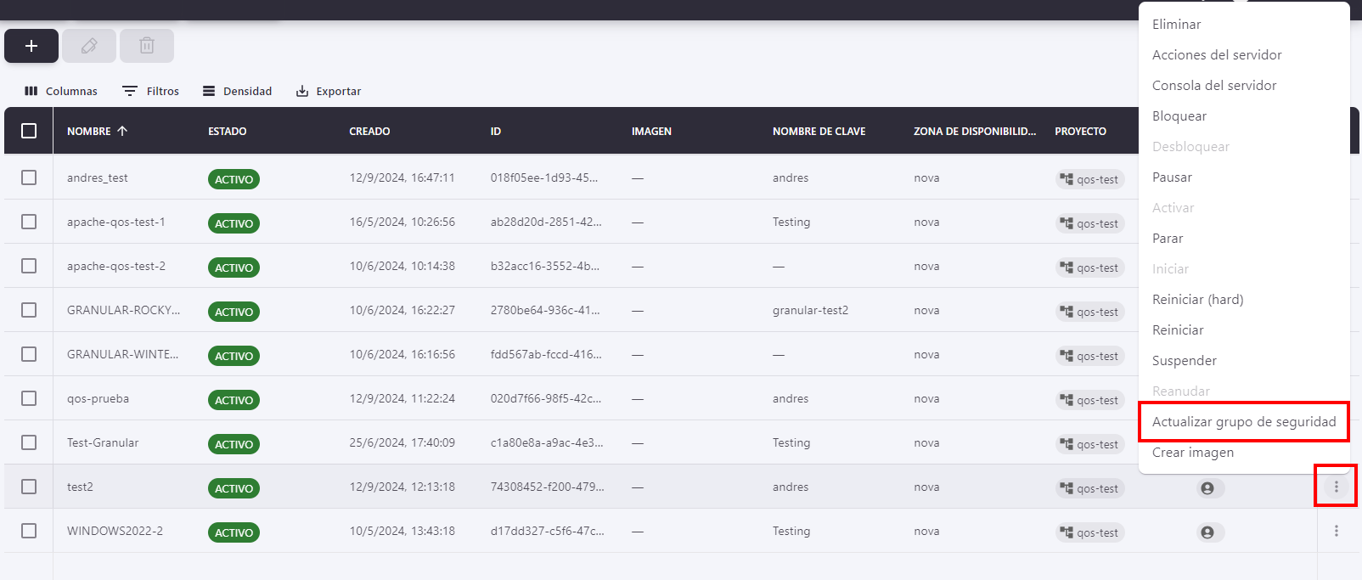Image resolution: width=1362 pixels, height=580 pixels.
Task: Open the Columnas column selector
Action: (61, 91)
